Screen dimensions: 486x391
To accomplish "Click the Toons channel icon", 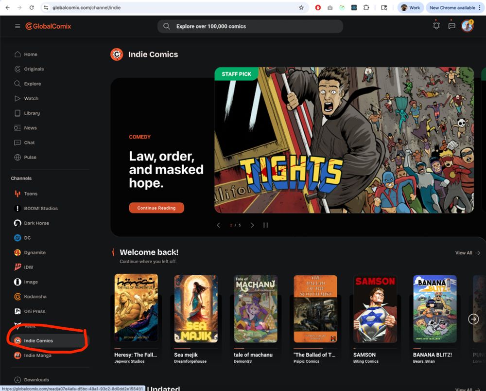I will point(17,194).
